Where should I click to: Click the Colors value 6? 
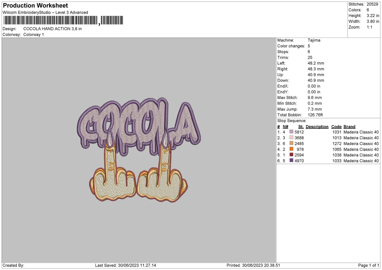(x=368, y=10)
